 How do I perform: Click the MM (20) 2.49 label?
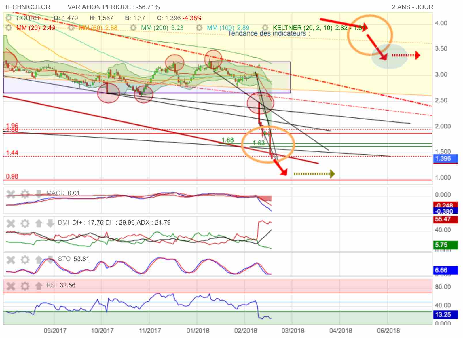pos(36,28)
